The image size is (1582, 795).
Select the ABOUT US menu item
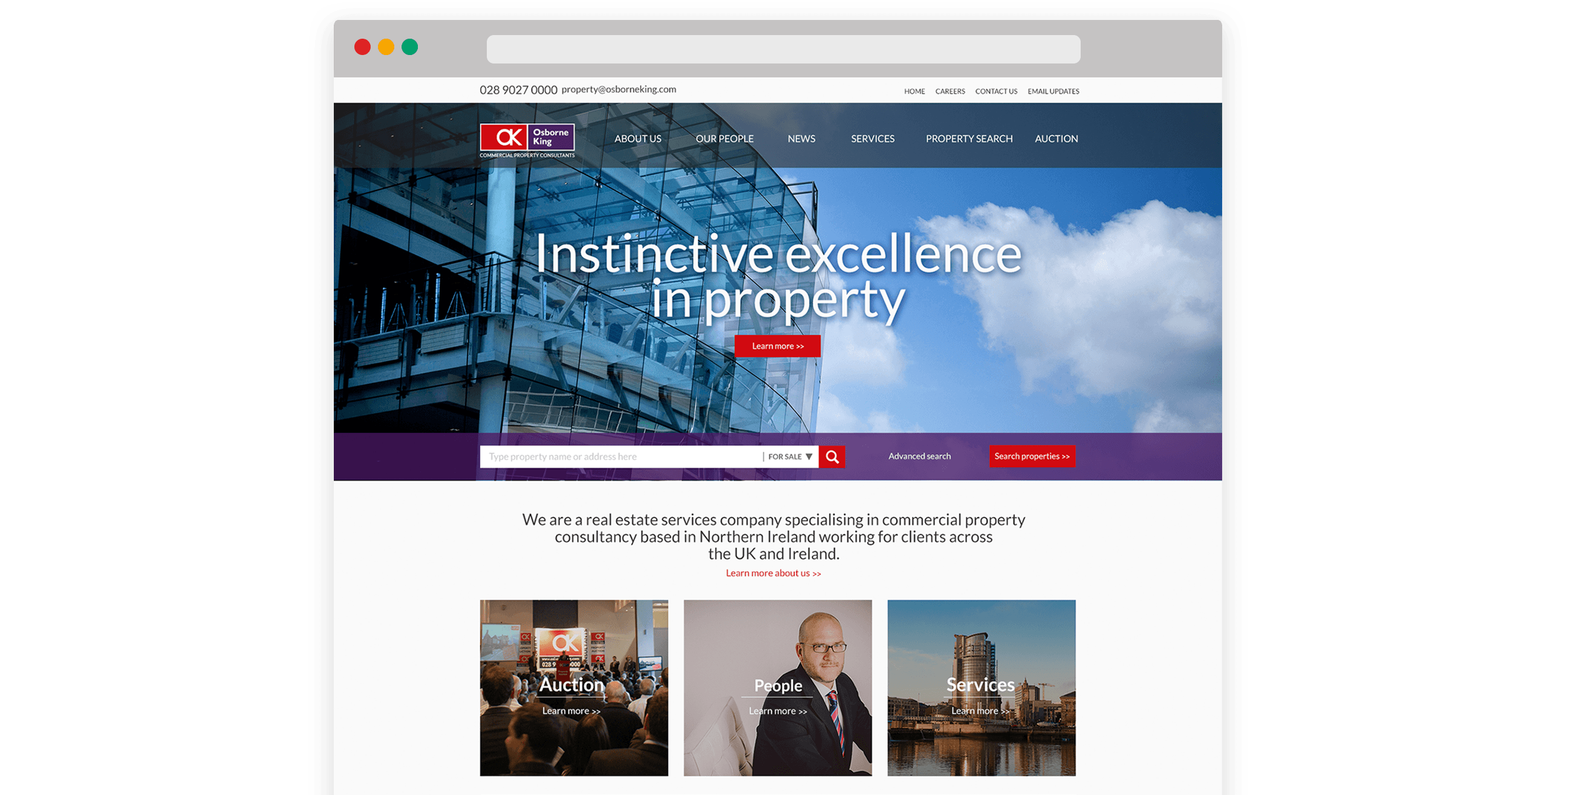tap(637, 138)
